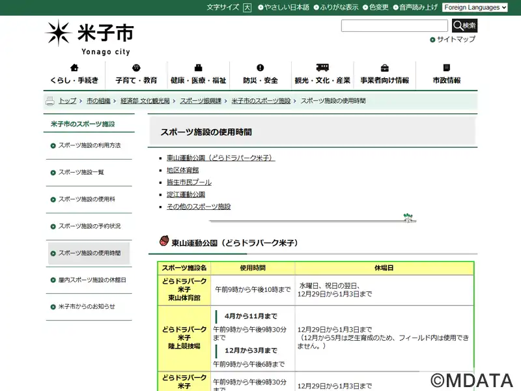Jump to 皆生市民プール section link
The image size is (521, 391).
pos(189,182)
